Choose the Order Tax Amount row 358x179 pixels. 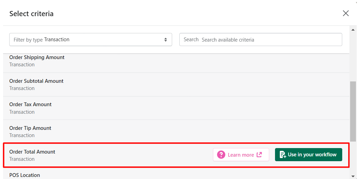176,108
